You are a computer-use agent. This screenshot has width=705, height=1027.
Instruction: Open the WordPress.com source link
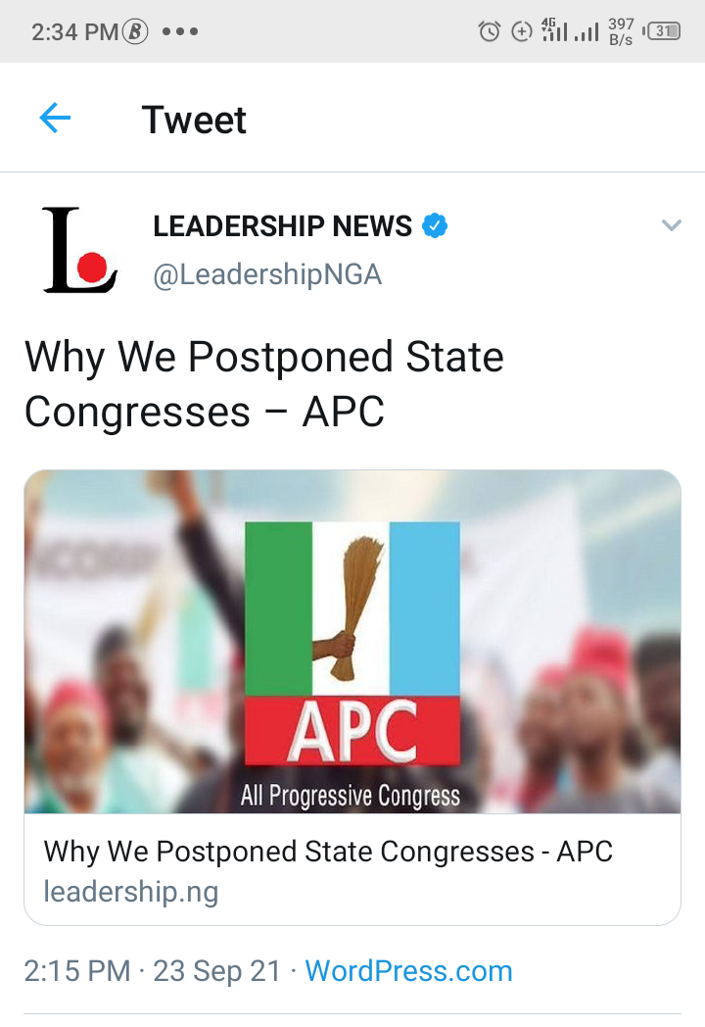[x=408, y=971]
